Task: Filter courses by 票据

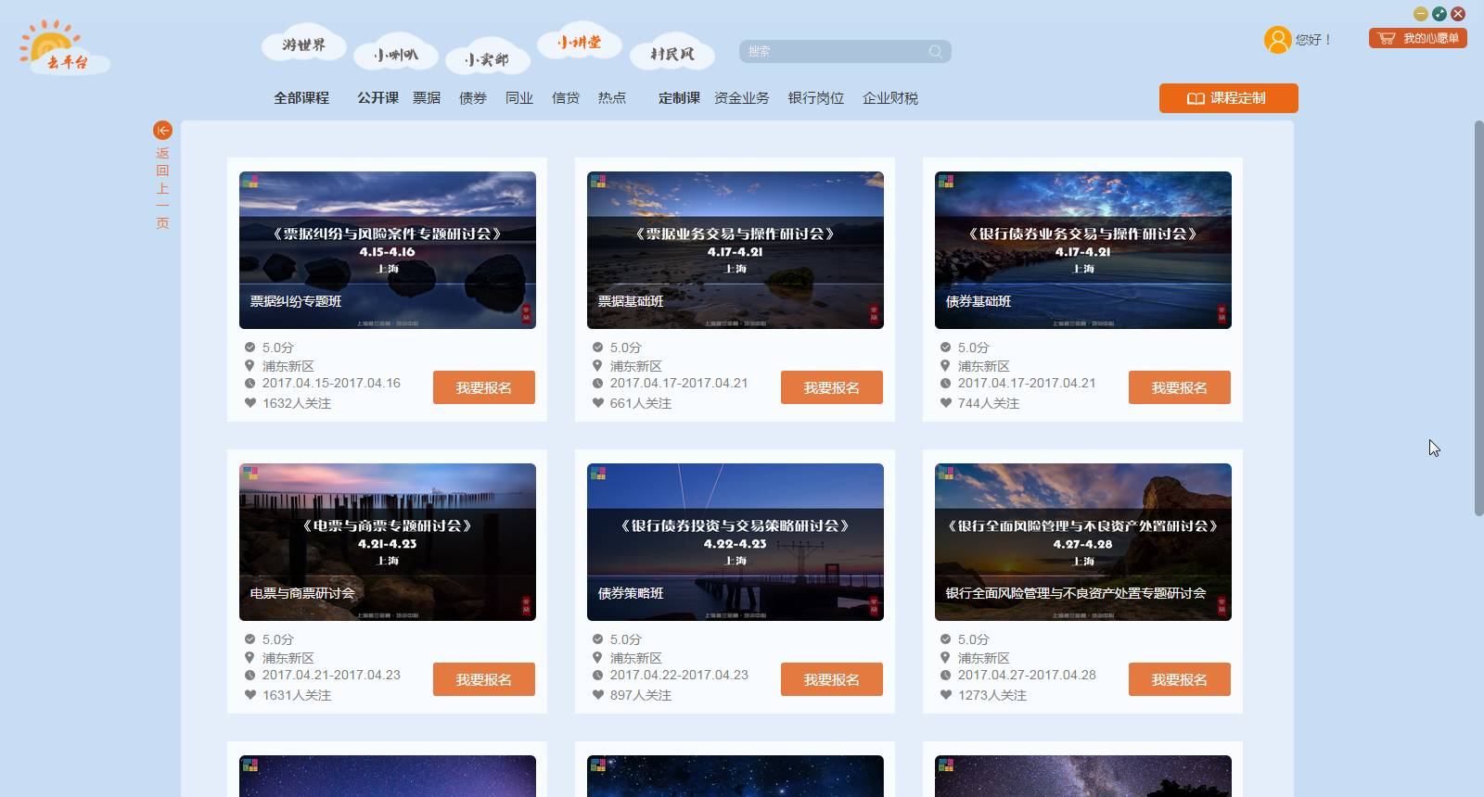Action: [x=427, y=98]
